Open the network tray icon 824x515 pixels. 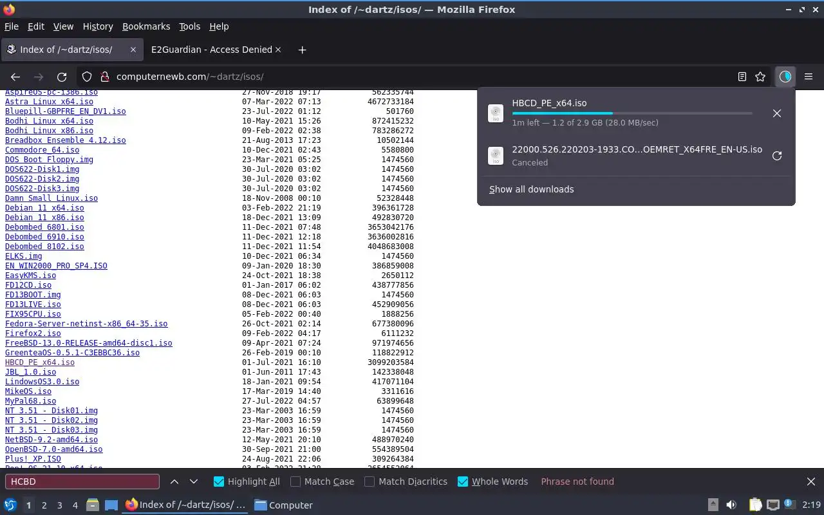point(773,505)
